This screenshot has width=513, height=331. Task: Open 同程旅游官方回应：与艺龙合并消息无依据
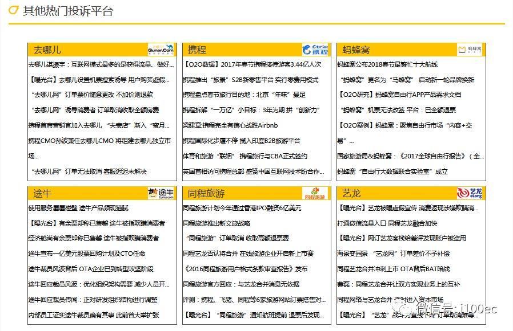pos(241,284)
